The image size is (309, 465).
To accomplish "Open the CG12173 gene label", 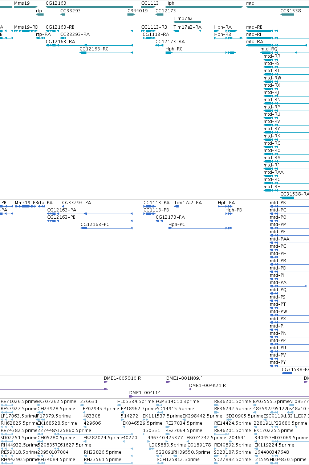I will click(166, 11).
